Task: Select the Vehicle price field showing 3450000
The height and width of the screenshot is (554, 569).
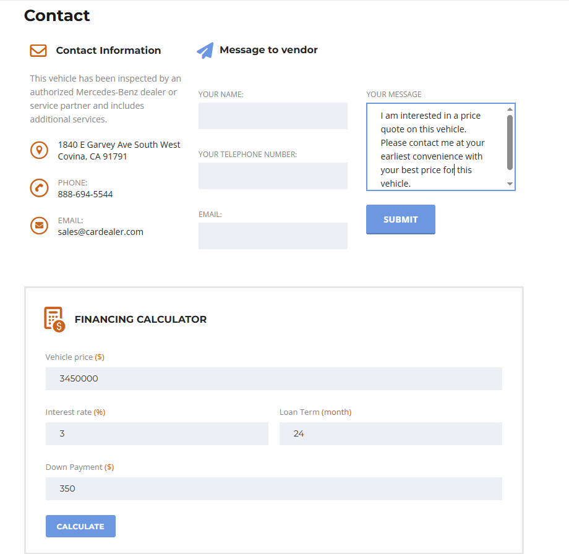Action: (x=274, y=378)
